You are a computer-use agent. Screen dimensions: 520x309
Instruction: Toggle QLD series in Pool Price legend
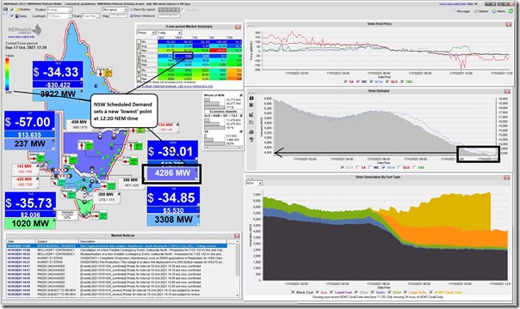point(387,82)
